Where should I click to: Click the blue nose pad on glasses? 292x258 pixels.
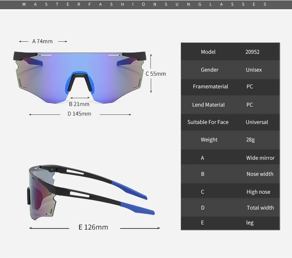(80, 82)
